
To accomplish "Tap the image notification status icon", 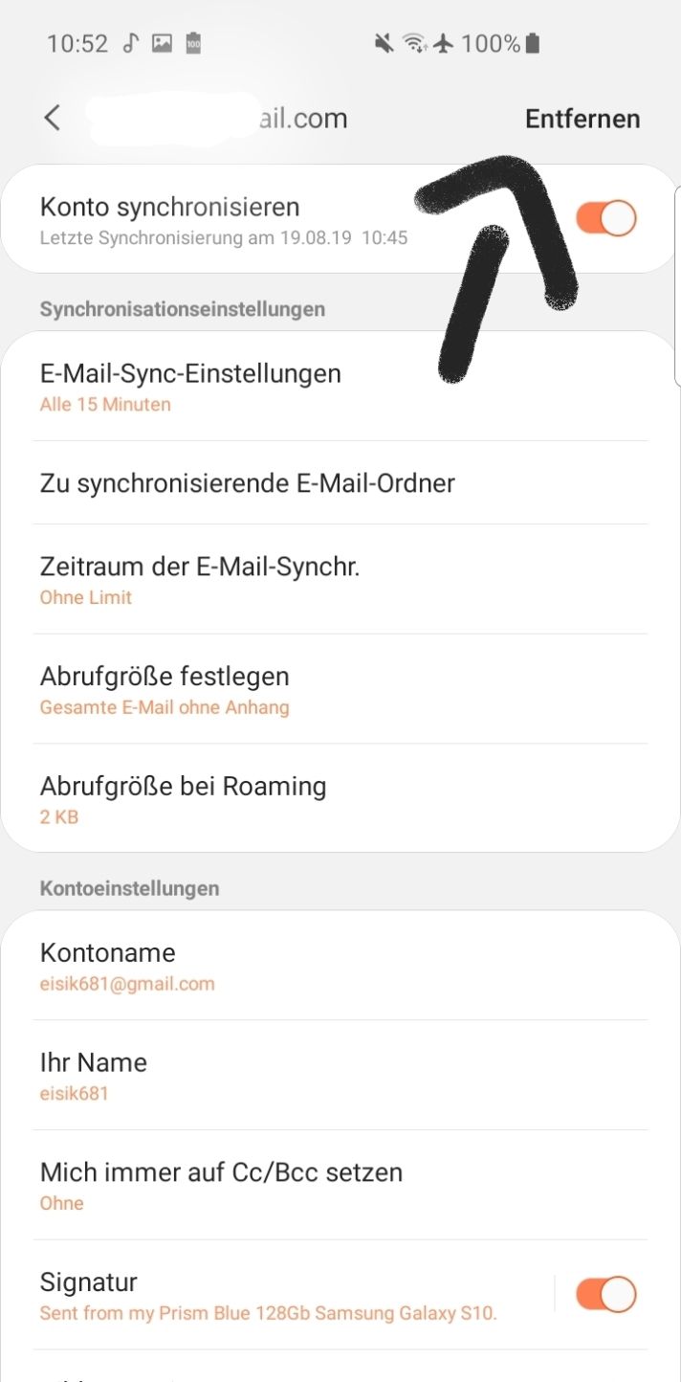I will coord(162,43).
